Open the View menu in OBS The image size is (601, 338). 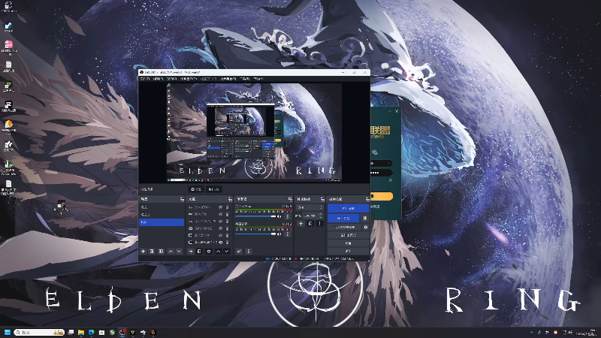172,79
